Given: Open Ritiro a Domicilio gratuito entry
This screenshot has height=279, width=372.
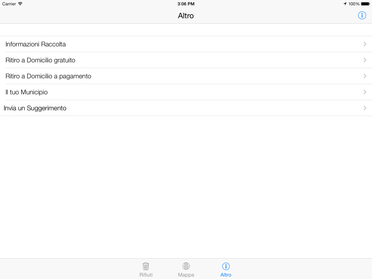Looking at the screenshot, I should click(186, 60).
